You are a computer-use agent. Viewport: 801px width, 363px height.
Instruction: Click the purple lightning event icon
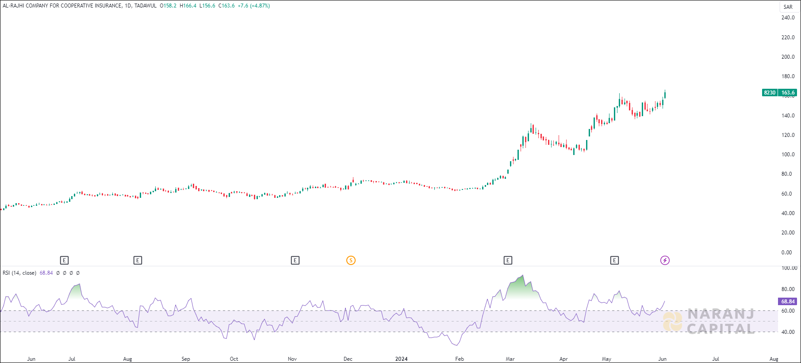pos(665,261)
